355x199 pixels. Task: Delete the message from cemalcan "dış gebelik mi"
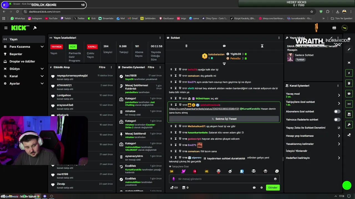[x=171, y=76]
